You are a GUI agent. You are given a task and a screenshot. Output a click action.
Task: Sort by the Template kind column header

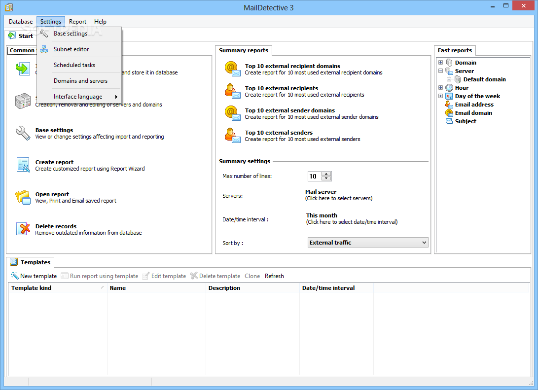click(x=57, y=288)
